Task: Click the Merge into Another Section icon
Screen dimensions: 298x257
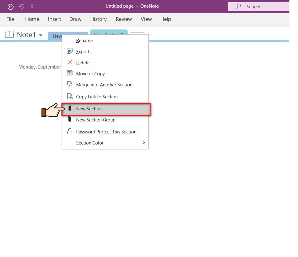Action: pyautogui.click(x=69, y=84)
